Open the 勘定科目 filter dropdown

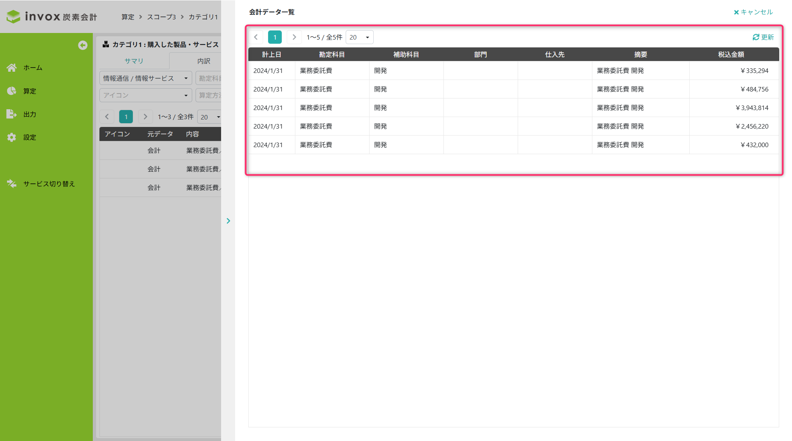tap(209, 78)
